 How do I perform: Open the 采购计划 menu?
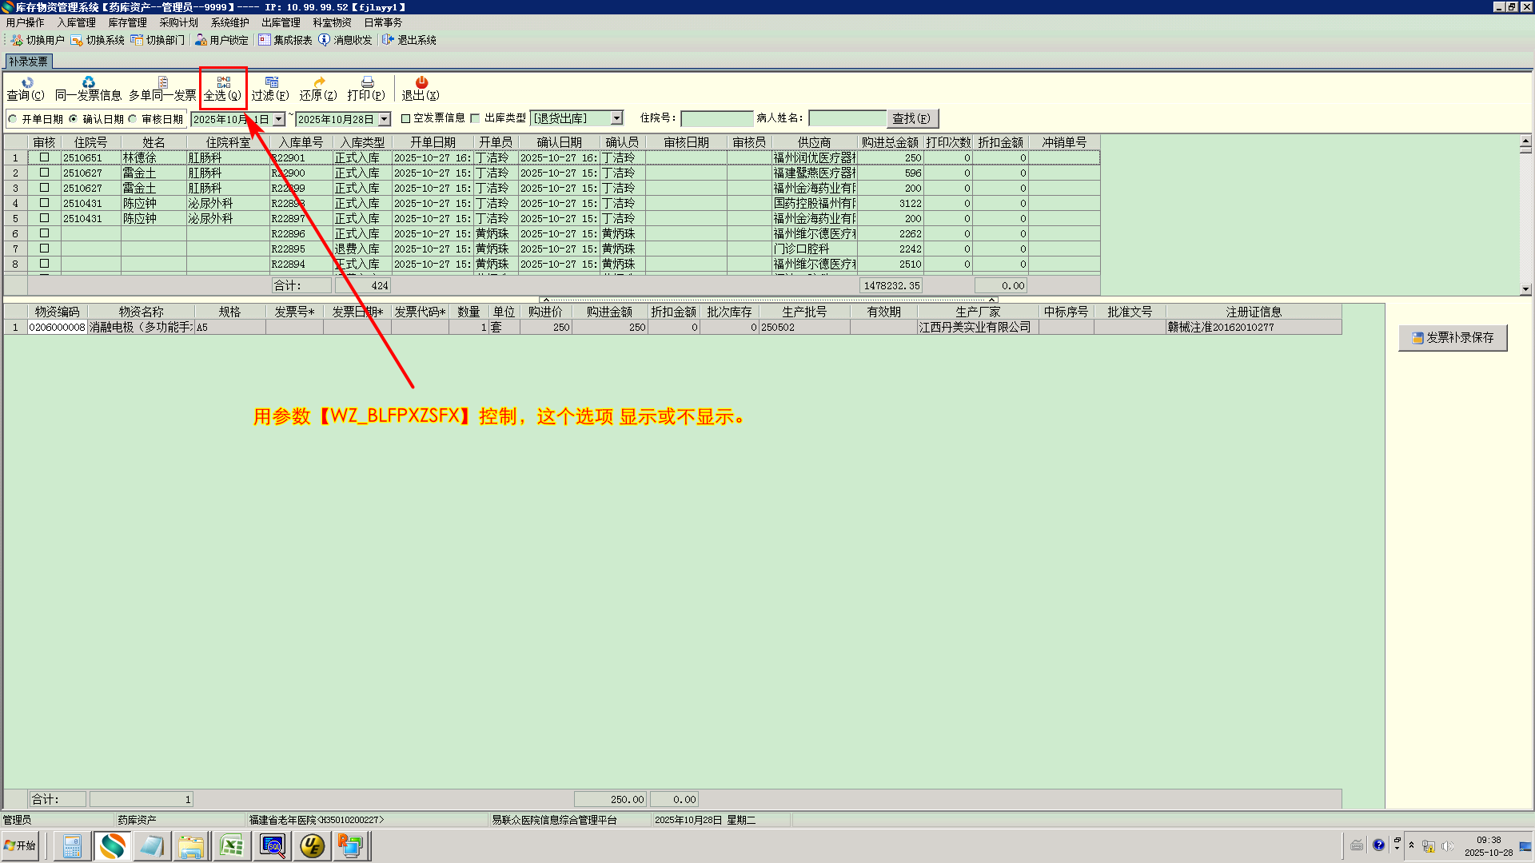coord(178,22)
